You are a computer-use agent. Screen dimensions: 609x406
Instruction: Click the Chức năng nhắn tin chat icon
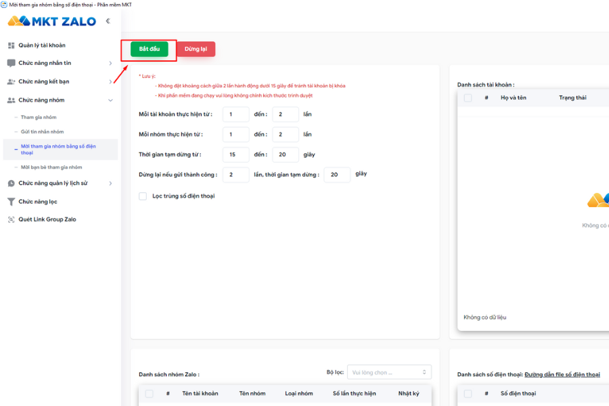click(12, 63)
